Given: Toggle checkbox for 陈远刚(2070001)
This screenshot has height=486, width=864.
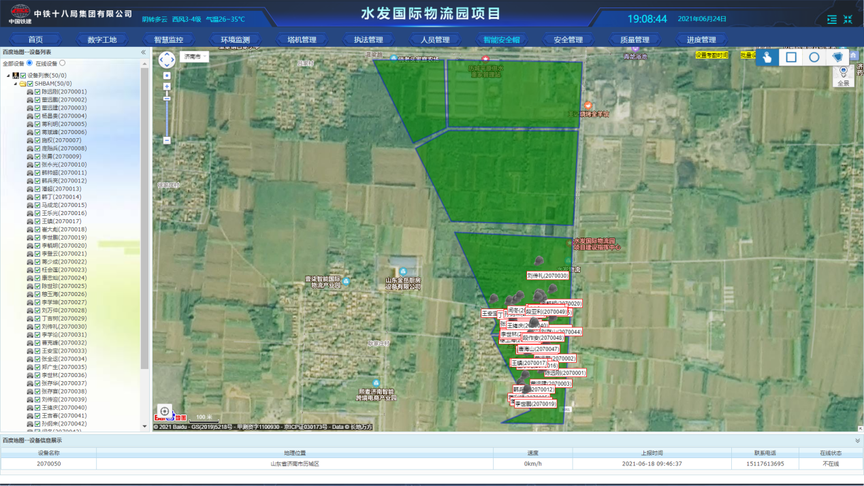Looking at the screenshot, I should pyautogui.click(x=38, y=92).
